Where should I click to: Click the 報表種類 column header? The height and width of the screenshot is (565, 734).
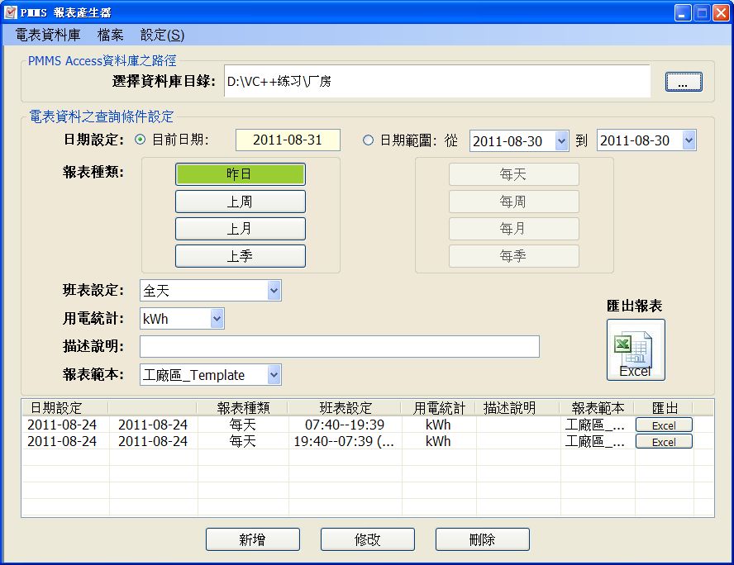243,408
